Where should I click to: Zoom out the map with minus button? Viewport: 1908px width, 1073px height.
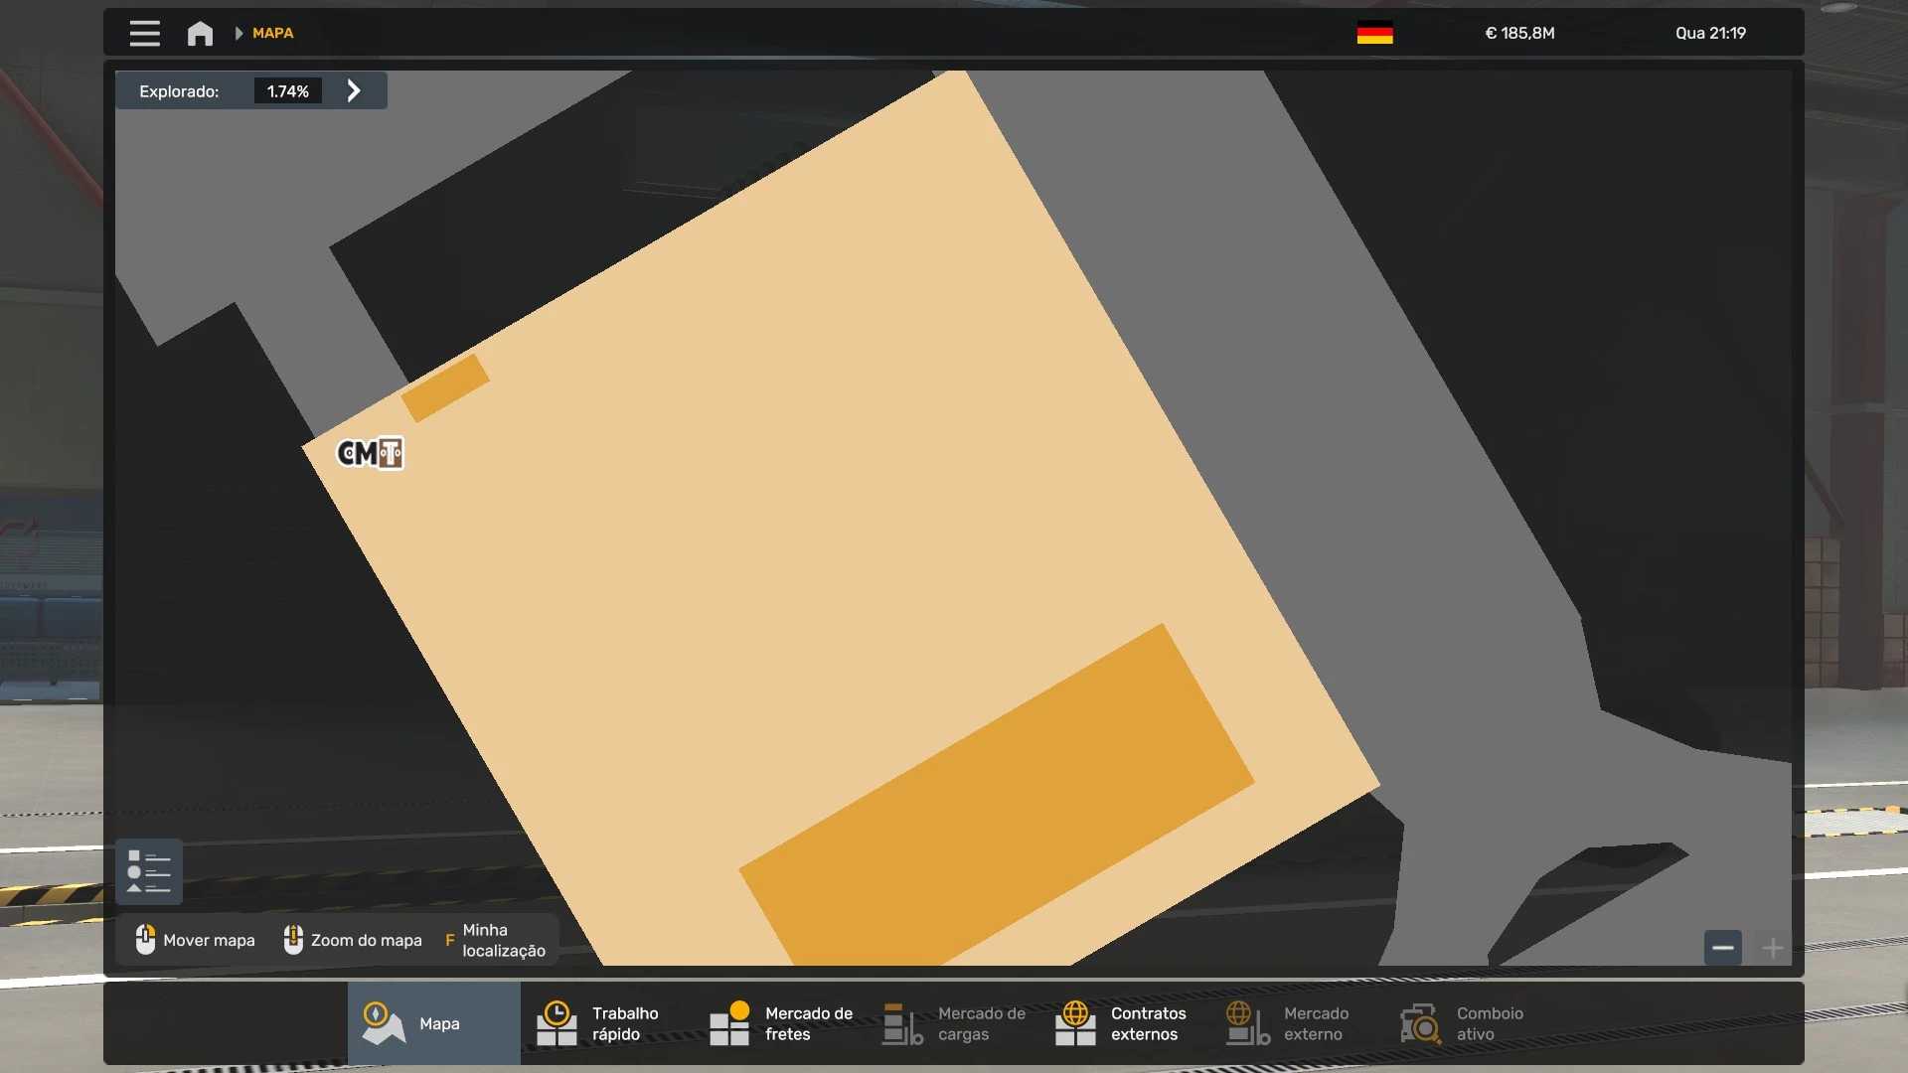[x=1722, y=948]
